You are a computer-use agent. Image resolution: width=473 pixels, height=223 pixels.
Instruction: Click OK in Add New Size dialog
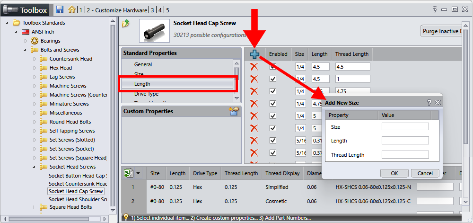(x=394, y=173)
